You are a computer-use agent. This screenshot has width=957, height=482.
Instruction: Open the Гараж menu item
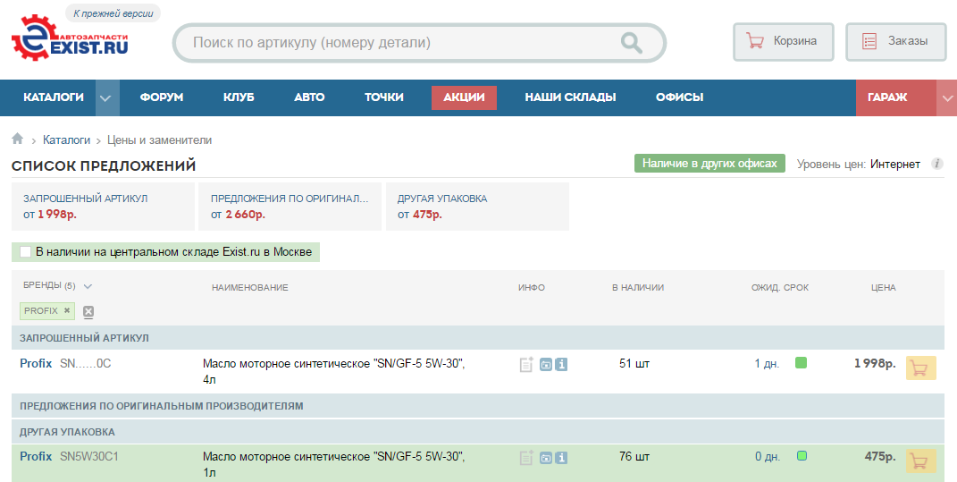pos(896,97)
